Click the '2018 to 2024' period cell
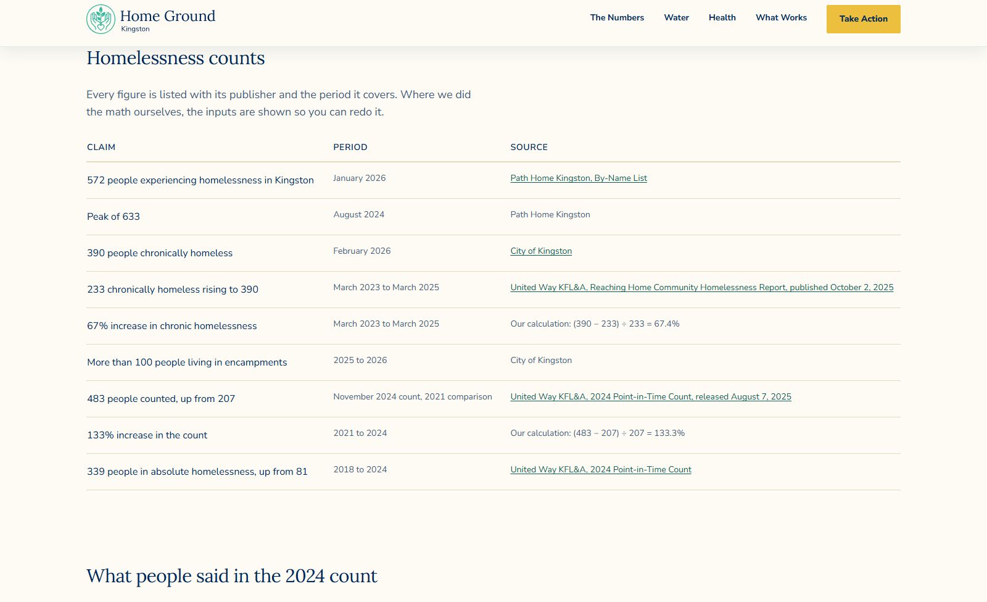The height and width of the screenshot is (602, 987). (360, 470)
